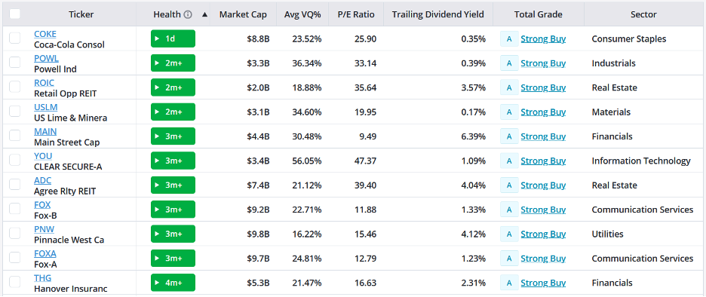The width and height of the screenshot is (706, 297).
Task: Click the A grade badge for PNW
Action: (x=509, y=234)
